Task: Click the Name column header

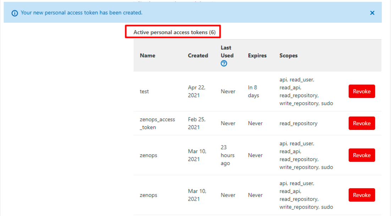Action: pos(147,55)
